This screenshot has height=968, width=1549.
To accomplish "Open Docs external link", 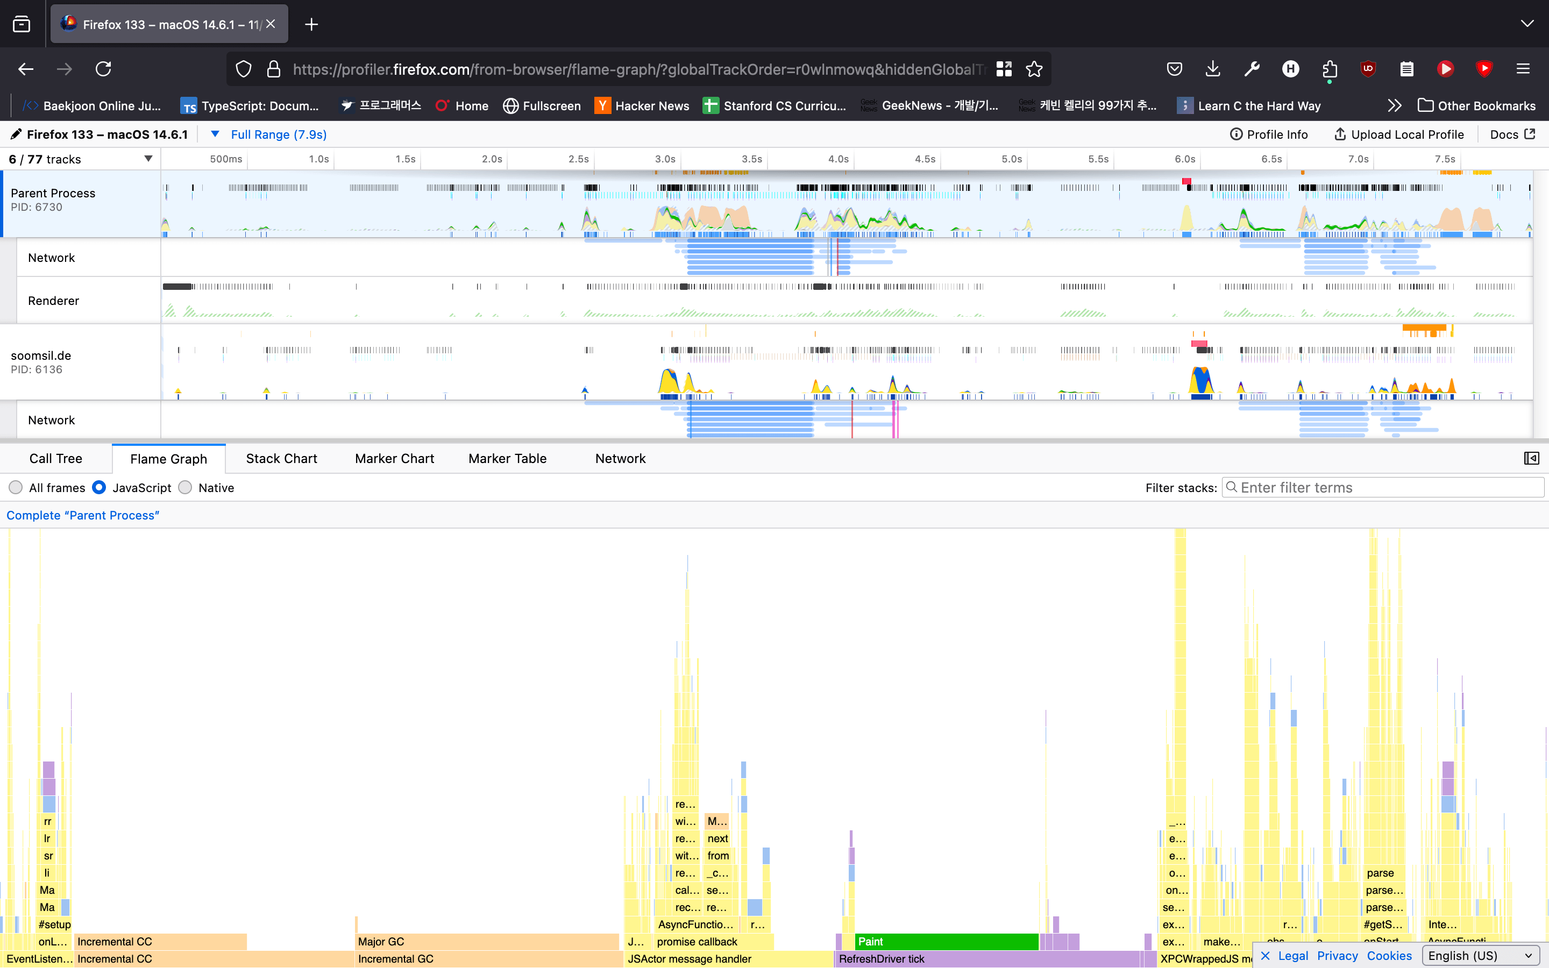I will [x=1512, y=134].
